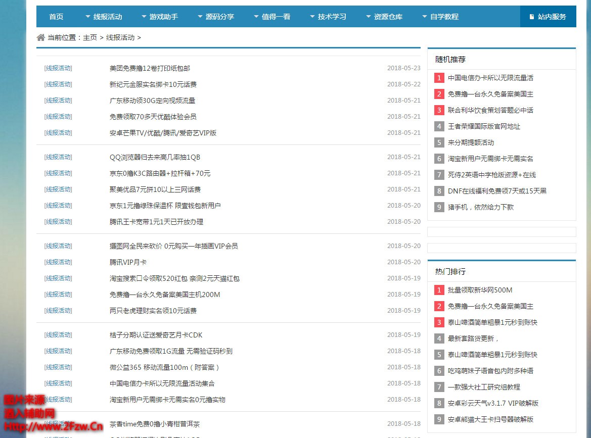Image resolution: width=591 pixels, height=438 pixels.
Task: Click the red number 1 badge in 随机推荐
Action: [x=438, y=78]
